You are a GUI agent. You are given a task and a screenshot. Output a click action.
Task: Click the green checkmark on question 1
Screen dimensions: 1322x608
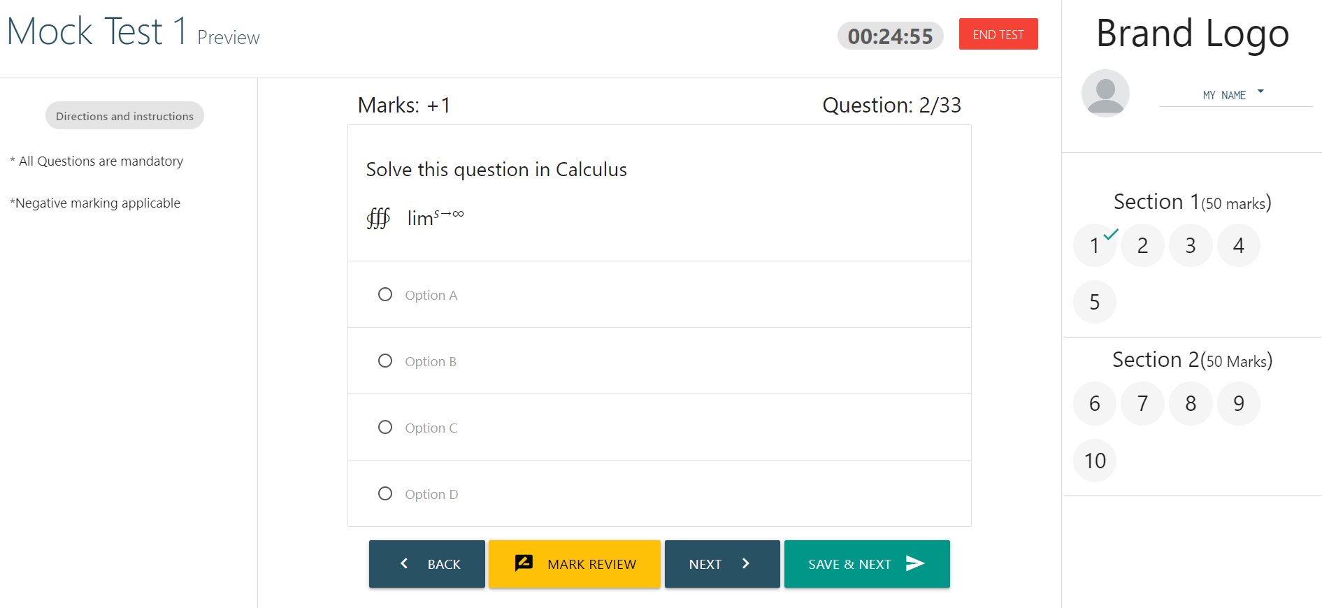1108,233
